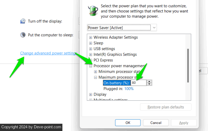Expand USB settings node
This screenshot has height=131, width=208.
91,49
